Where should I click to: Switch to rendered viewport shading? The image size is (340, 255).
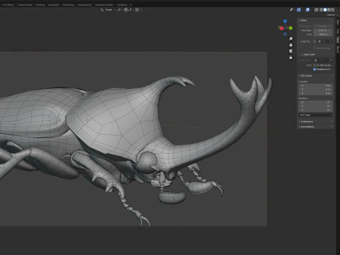[333, 10]
